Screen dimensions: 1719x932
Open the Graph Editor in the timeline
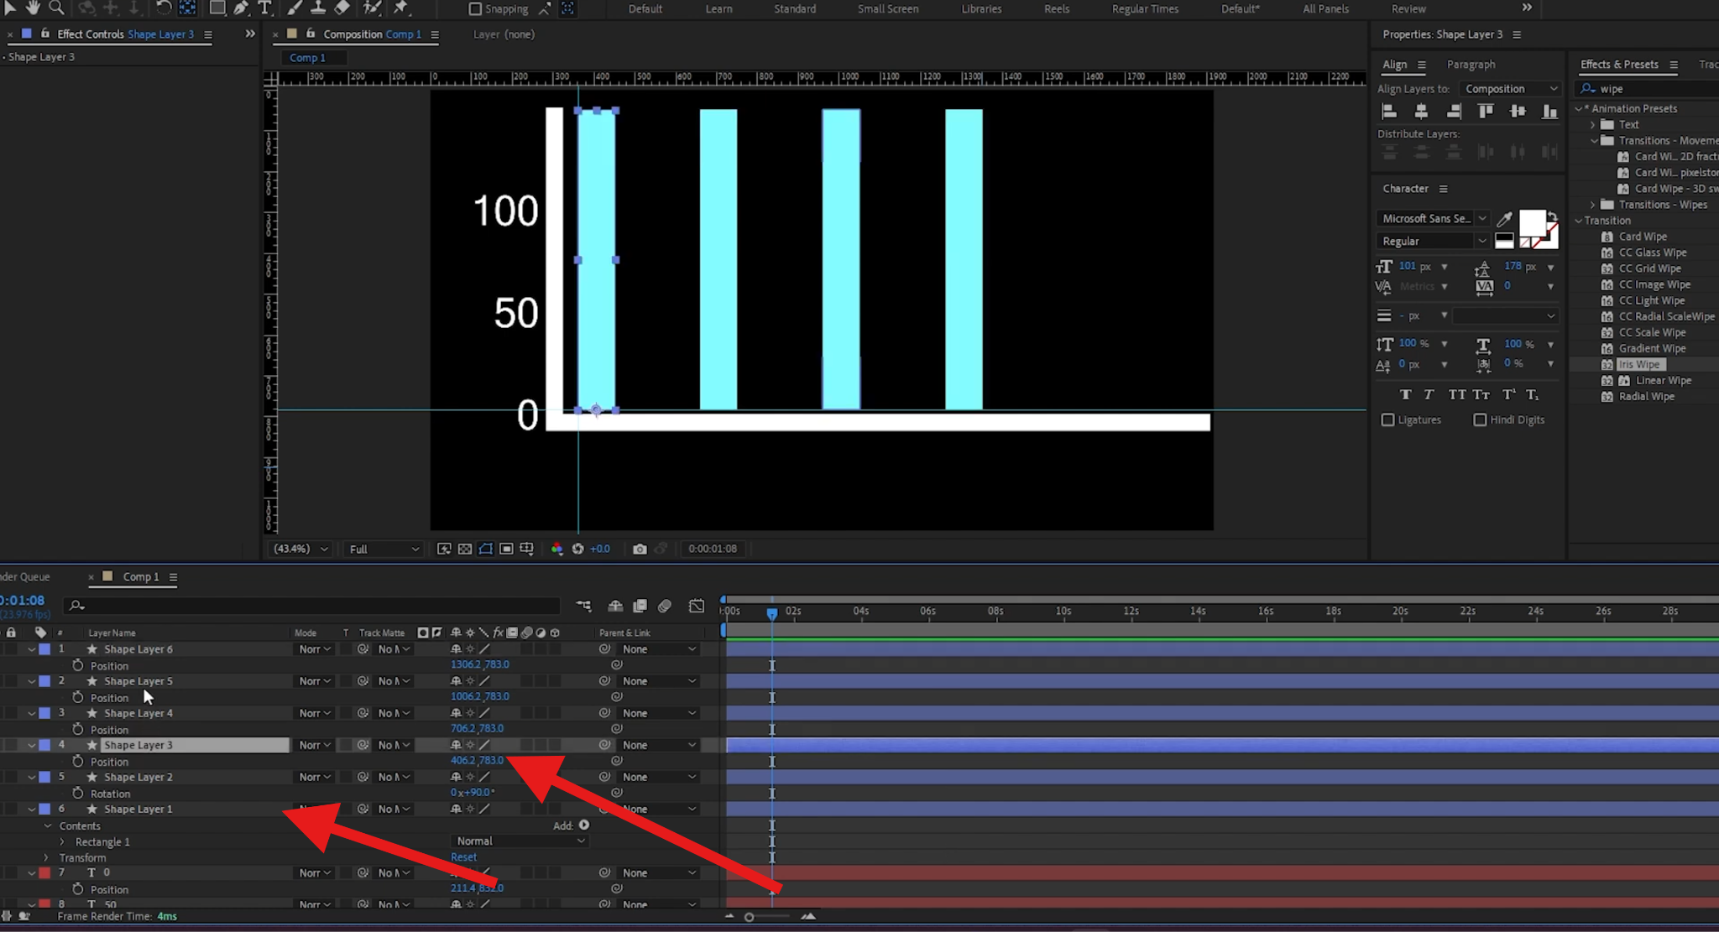(698, 606)
